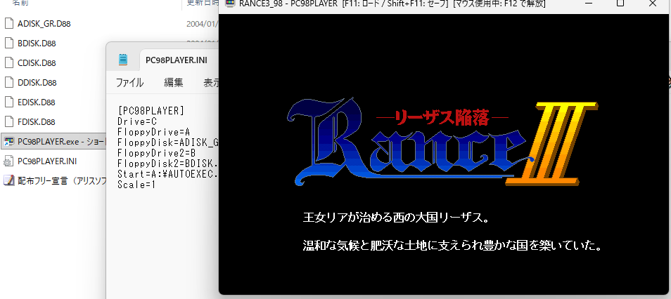The width and height of the screenshot is (671, 299).
Task: Click CDISK.D88 file name
Action: [x=37, y=62]
